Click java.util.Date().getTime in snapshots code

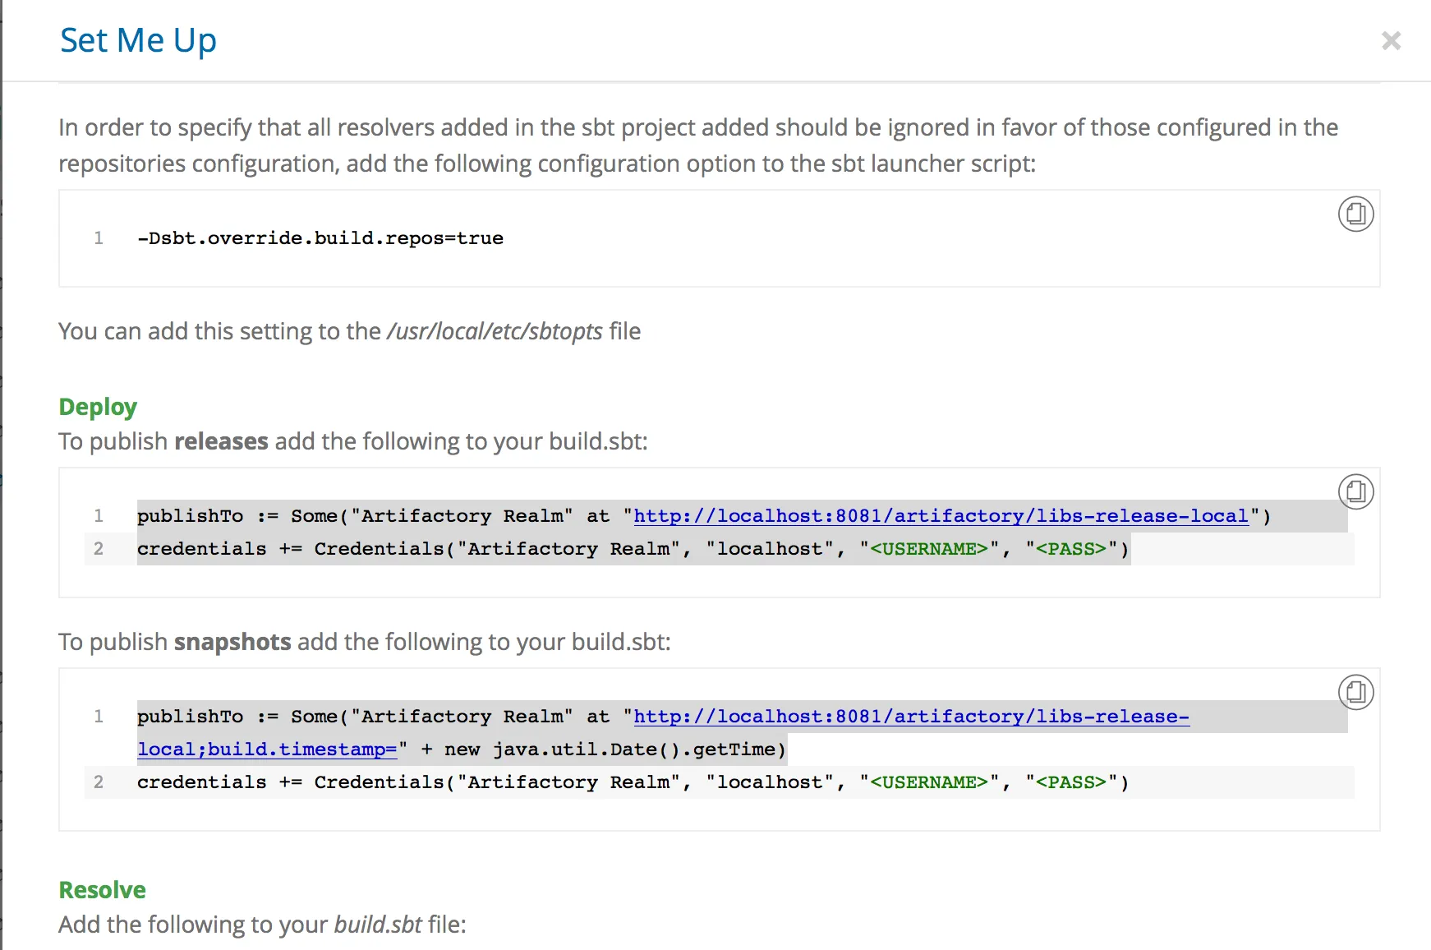[634, 749]
